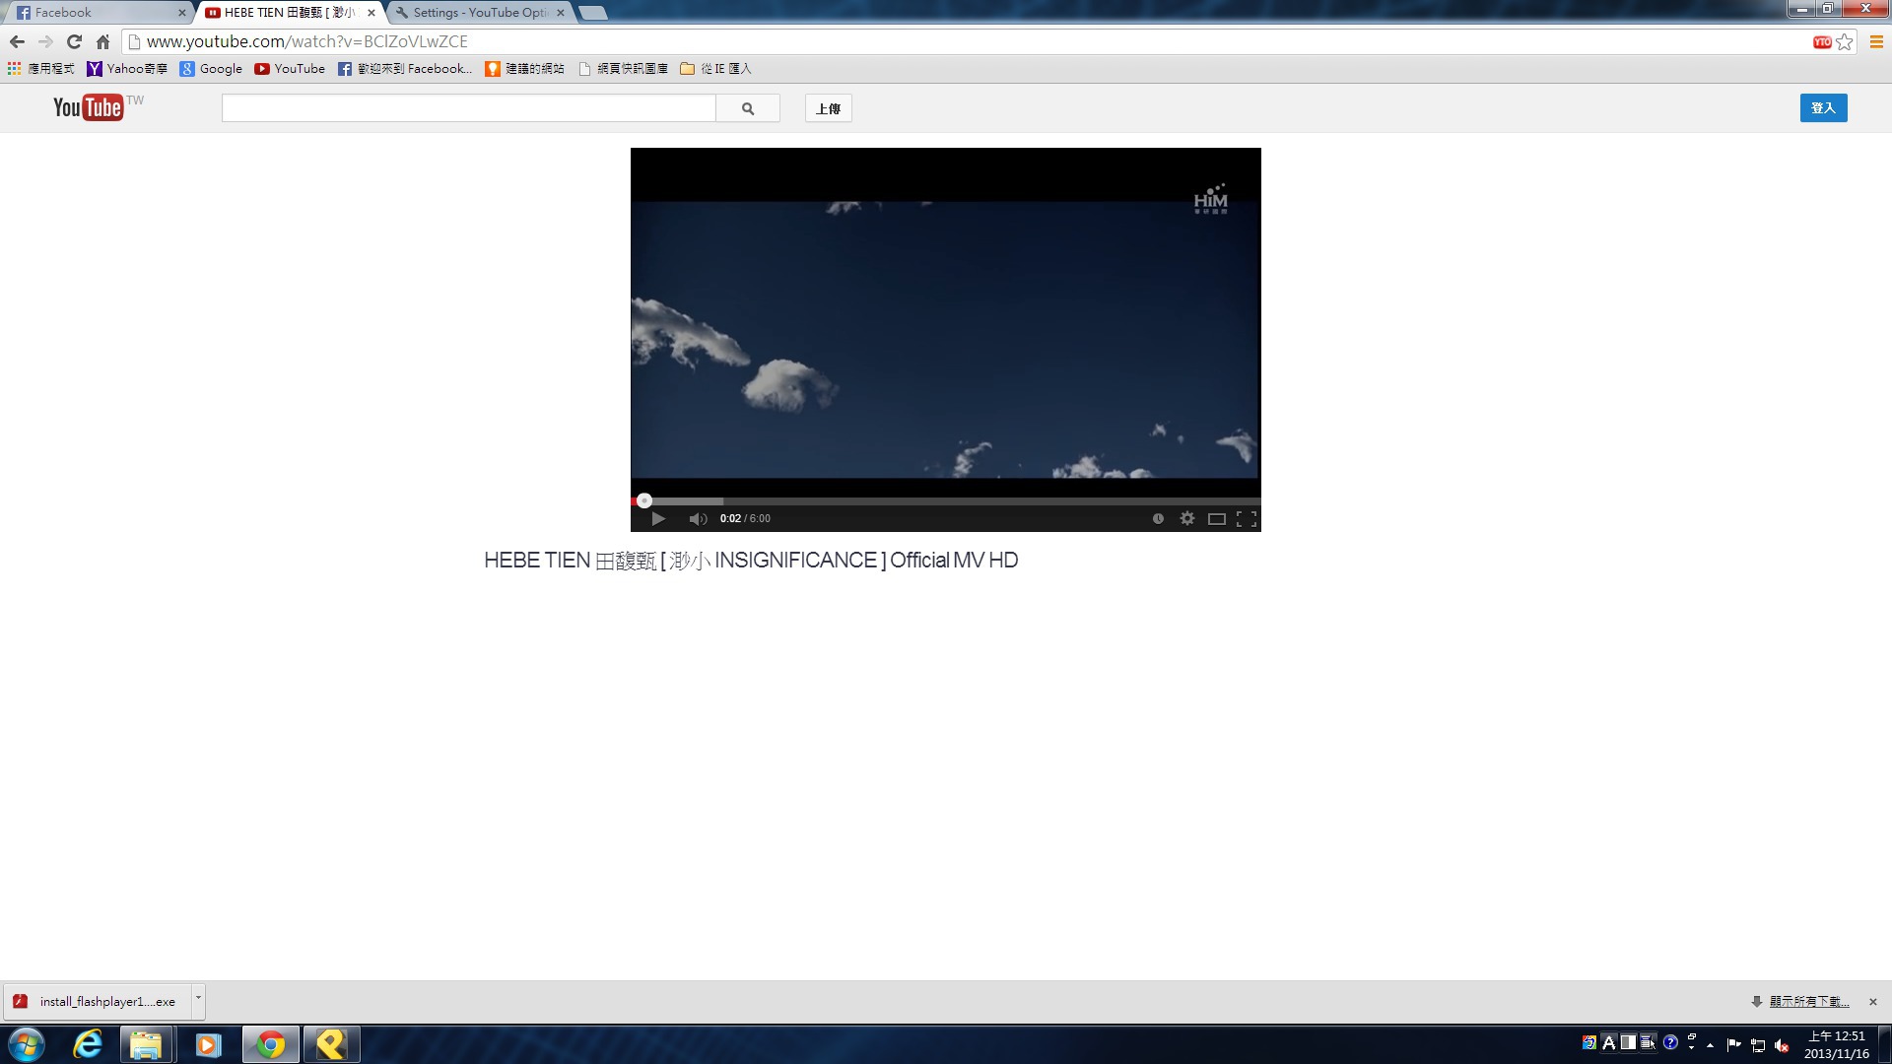Click the system tray volume icon
The width and height of the screenshot is (1892, 1064).
coord(1781,1045)
